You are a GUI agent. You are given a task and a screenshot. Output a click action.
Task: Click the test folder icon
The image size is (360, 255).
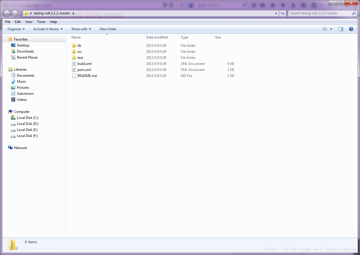coord(74,58)
